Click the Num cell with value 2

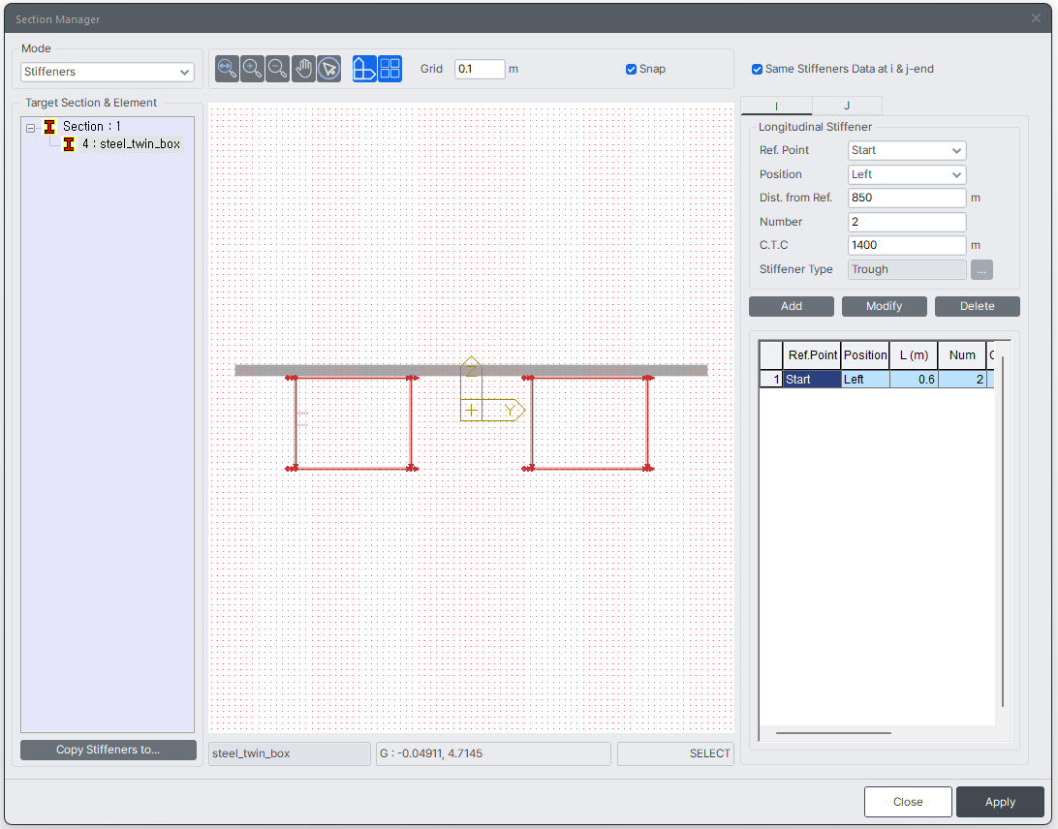coord(962,380)
